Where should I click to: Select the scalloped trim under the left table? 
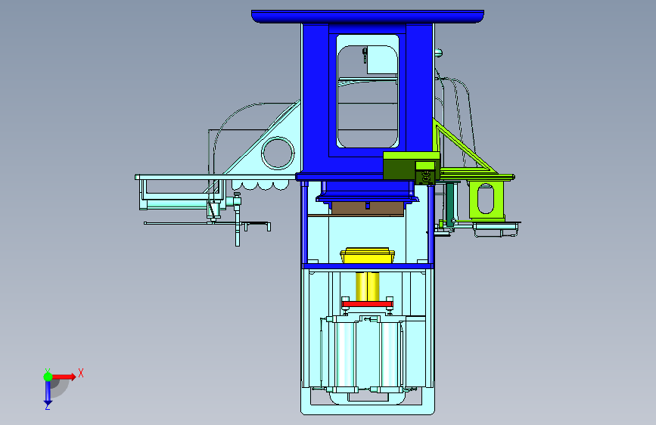click(260, 185)
